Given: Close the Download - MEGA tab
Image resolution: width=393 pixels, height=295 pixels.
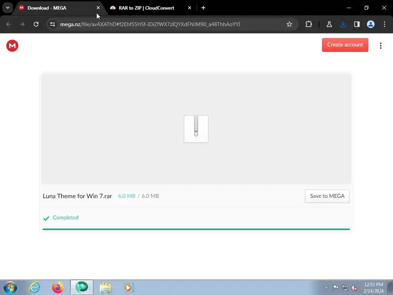Looking at the screenshot, I should pyautogui.click(x=98, y=8).
